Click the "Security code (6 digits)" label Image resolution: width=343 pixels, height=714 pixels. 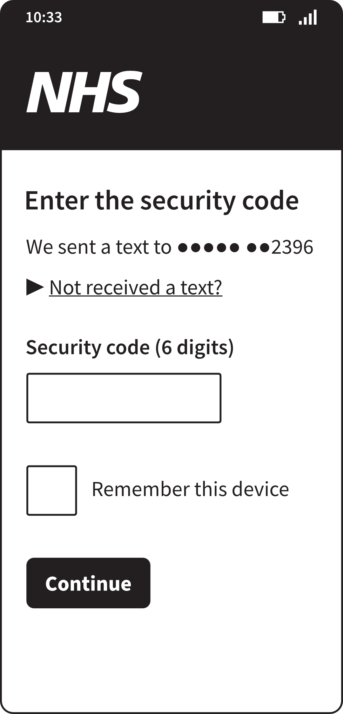point(130,347)
